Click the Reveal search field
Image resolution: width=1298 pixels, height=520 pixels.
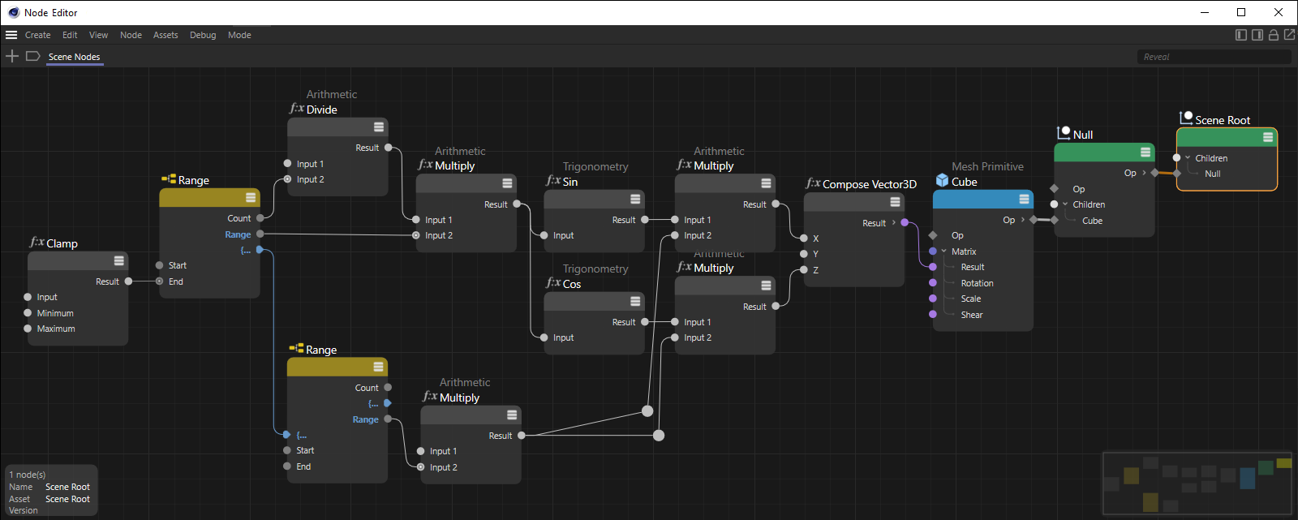click(x=1213, y=57)
